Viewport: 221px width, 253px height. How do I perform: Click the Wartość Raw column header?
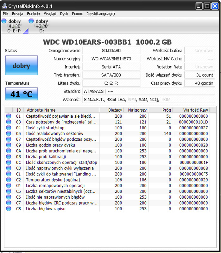(192, 110)
